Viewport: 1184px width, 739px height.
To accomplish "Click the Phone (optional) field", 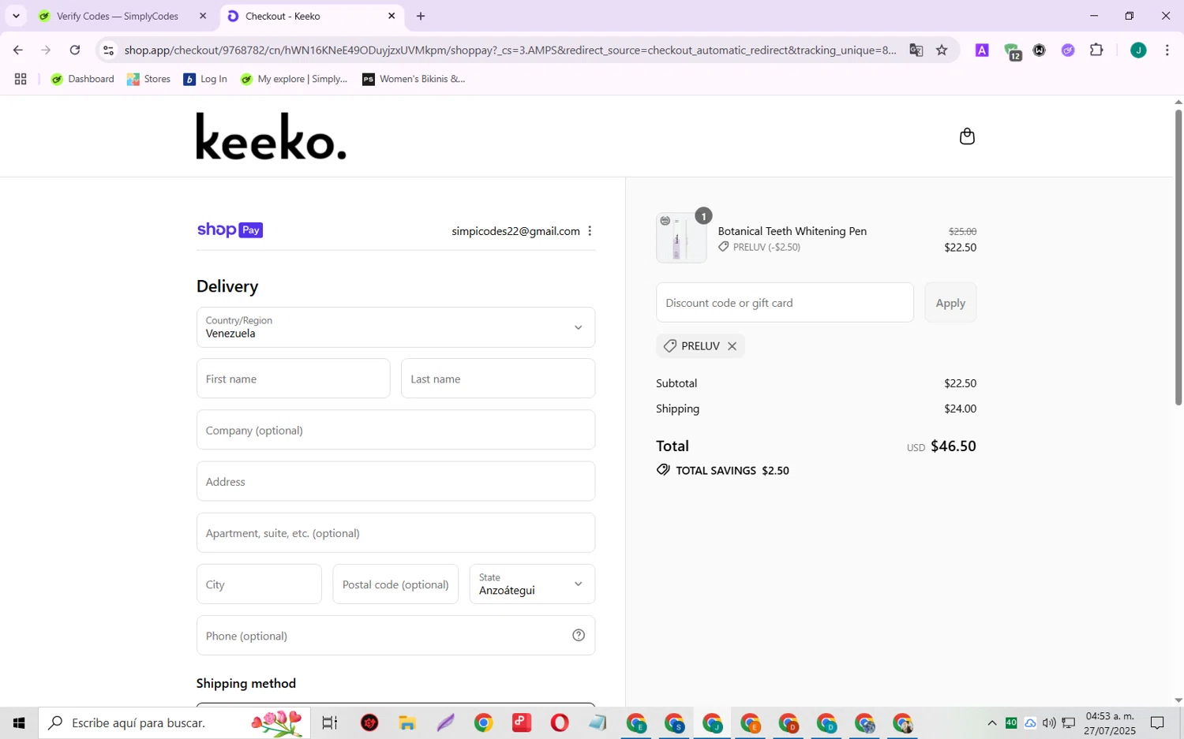I will click(395, 636).
